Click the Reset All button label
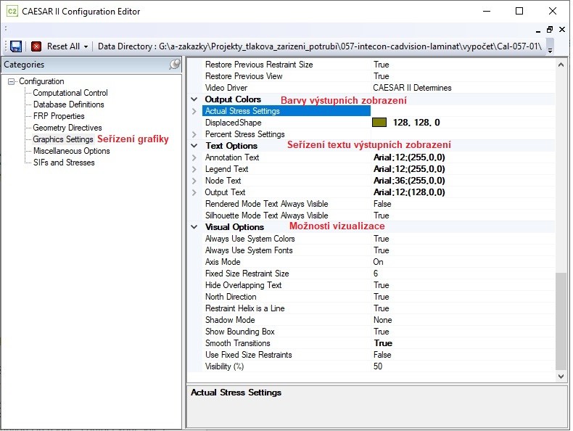The width and height of the screenshot is (573, 431). point(63,46)
